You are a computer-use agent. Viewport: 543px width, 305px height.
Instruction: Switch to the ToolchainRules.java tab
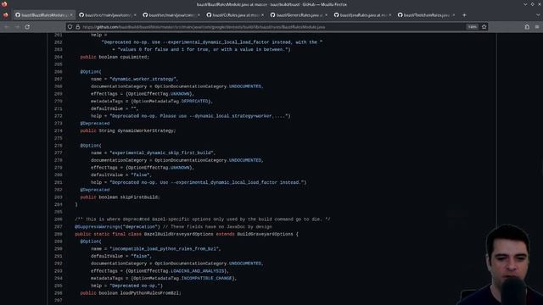(x=426, y=15)
